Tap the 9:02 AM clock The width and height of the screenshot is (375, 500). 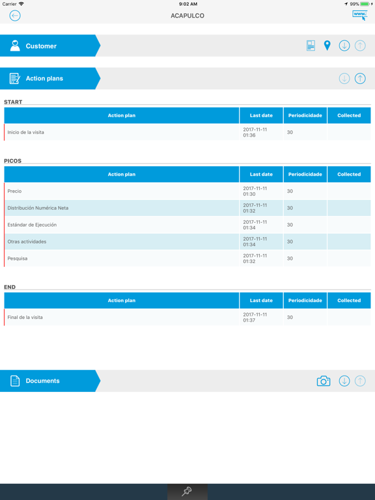coord(188,4)
